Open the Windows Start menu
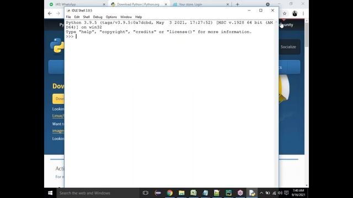The image size is (353, 198). (x=50, y=193)
